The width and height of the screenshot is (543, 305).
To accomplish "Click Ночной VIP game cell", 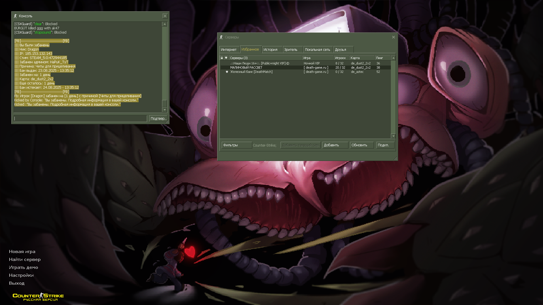I will click(x=312, y=64).
